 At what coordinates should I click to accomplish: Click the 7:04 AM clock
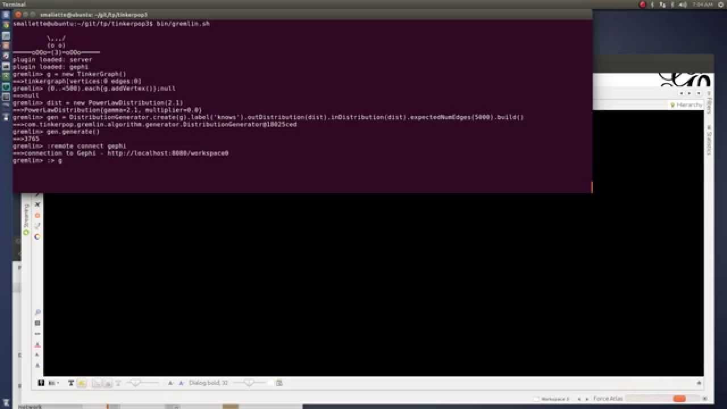[703, 5]
